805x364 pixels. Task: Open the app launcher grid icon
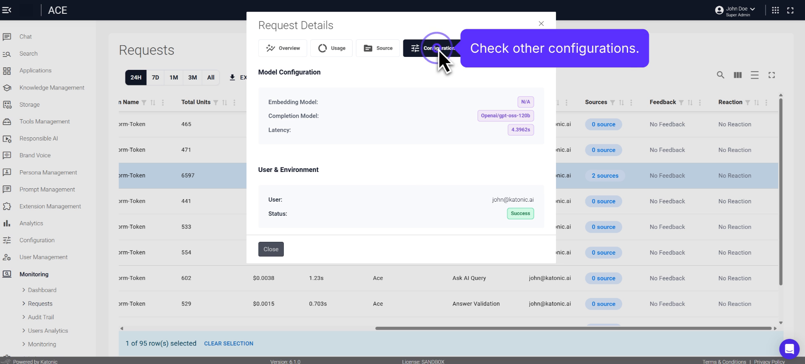point(775,10)
